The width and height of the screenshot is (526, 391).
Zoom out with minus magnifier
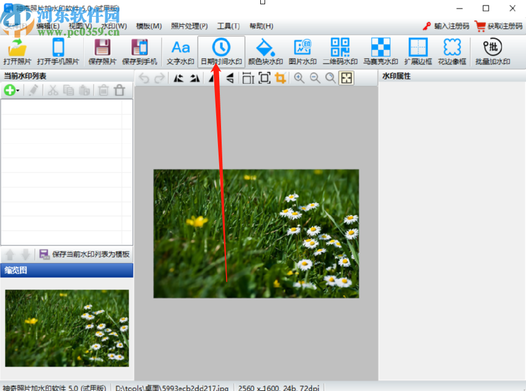point(315,78)
